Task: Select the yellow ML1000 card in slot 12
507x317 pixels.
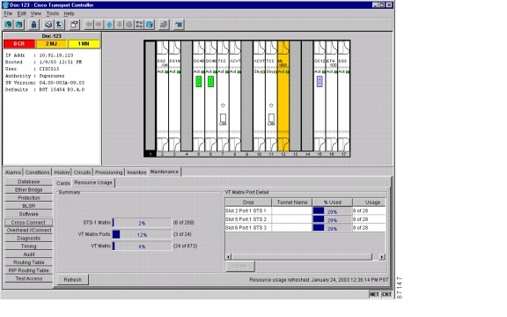Action: tap(283, 96)
